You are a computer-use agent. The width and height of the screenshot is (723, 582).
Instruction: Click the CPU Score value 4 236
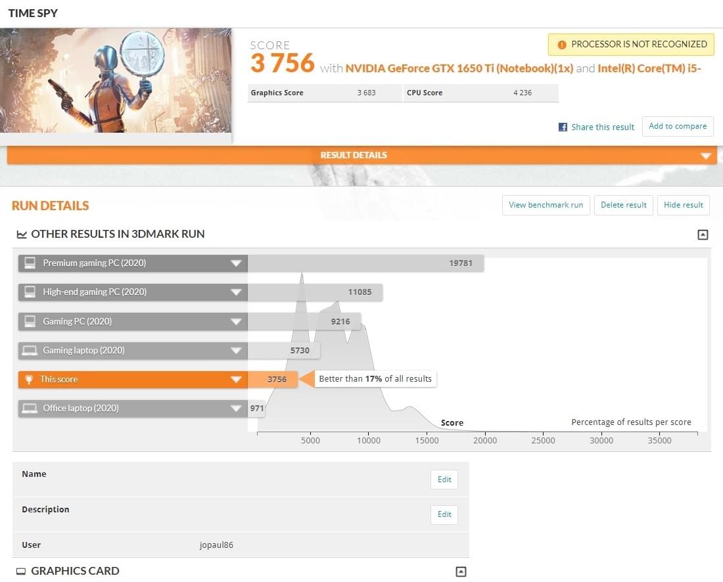pos(523,93)
